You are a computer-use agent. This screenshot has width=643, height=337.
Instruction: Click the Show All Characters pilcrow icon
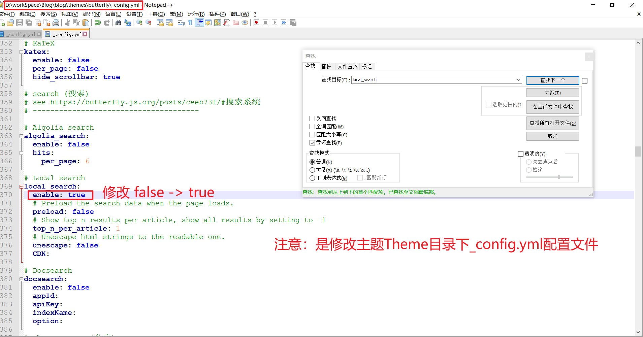tap(190, 23)
